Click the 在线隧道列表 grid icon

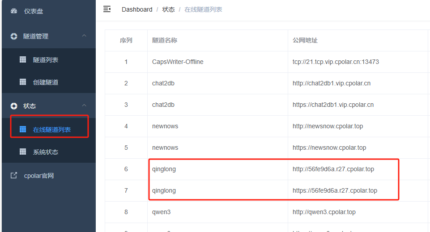pos(23,129)
